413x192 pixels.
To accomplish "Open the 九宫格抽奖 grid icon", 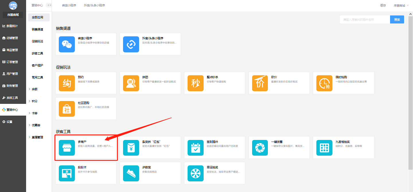I will pos(324,148).
